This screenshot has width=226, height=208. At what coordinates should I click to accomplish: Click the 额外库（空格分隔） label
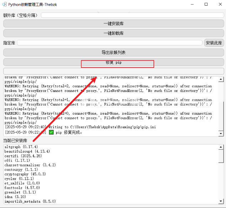click(x=20, y=15)
